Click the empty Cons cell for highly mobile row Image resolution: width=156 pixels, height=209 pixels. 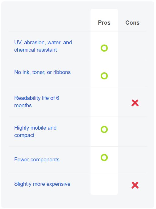point(133,132)
